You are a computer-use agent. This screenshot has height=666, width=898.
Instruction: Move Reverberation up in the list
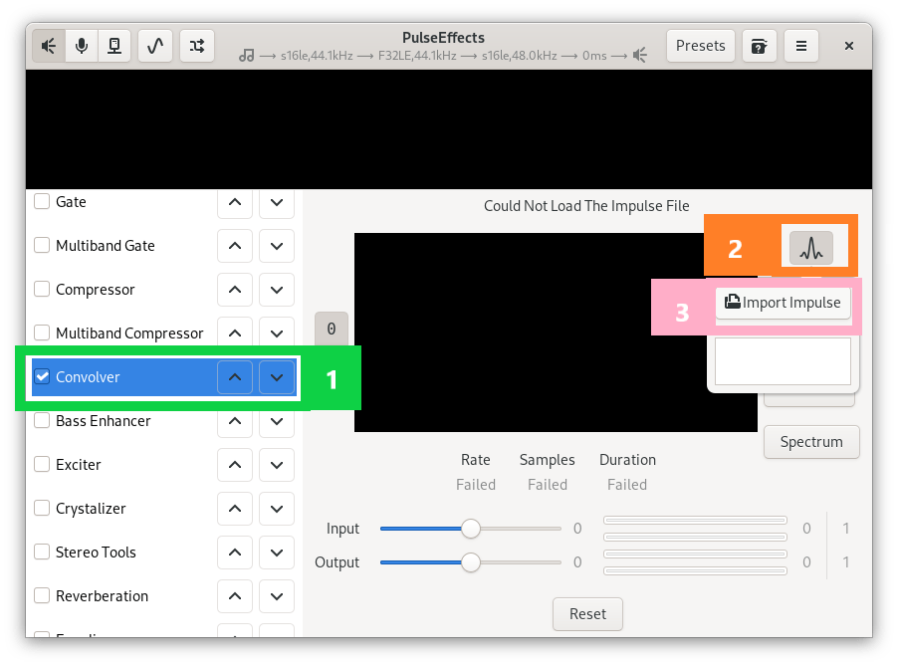(x=235, y=596)
